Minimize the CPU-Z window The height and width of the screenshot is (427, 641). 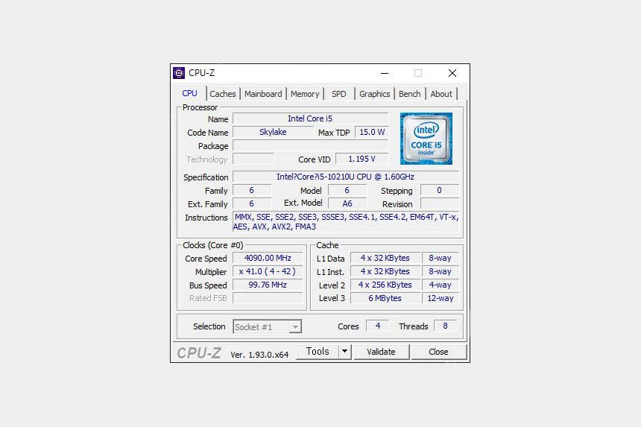click(x=385, y=73)
